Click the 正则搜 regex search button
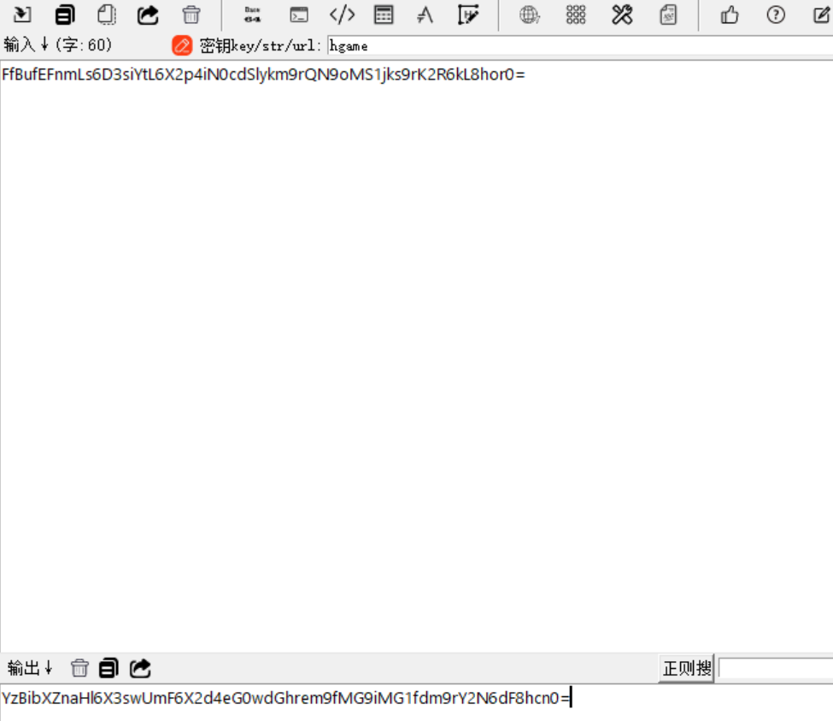The width and height of the screenshot is (833, 721). (687, 668)
